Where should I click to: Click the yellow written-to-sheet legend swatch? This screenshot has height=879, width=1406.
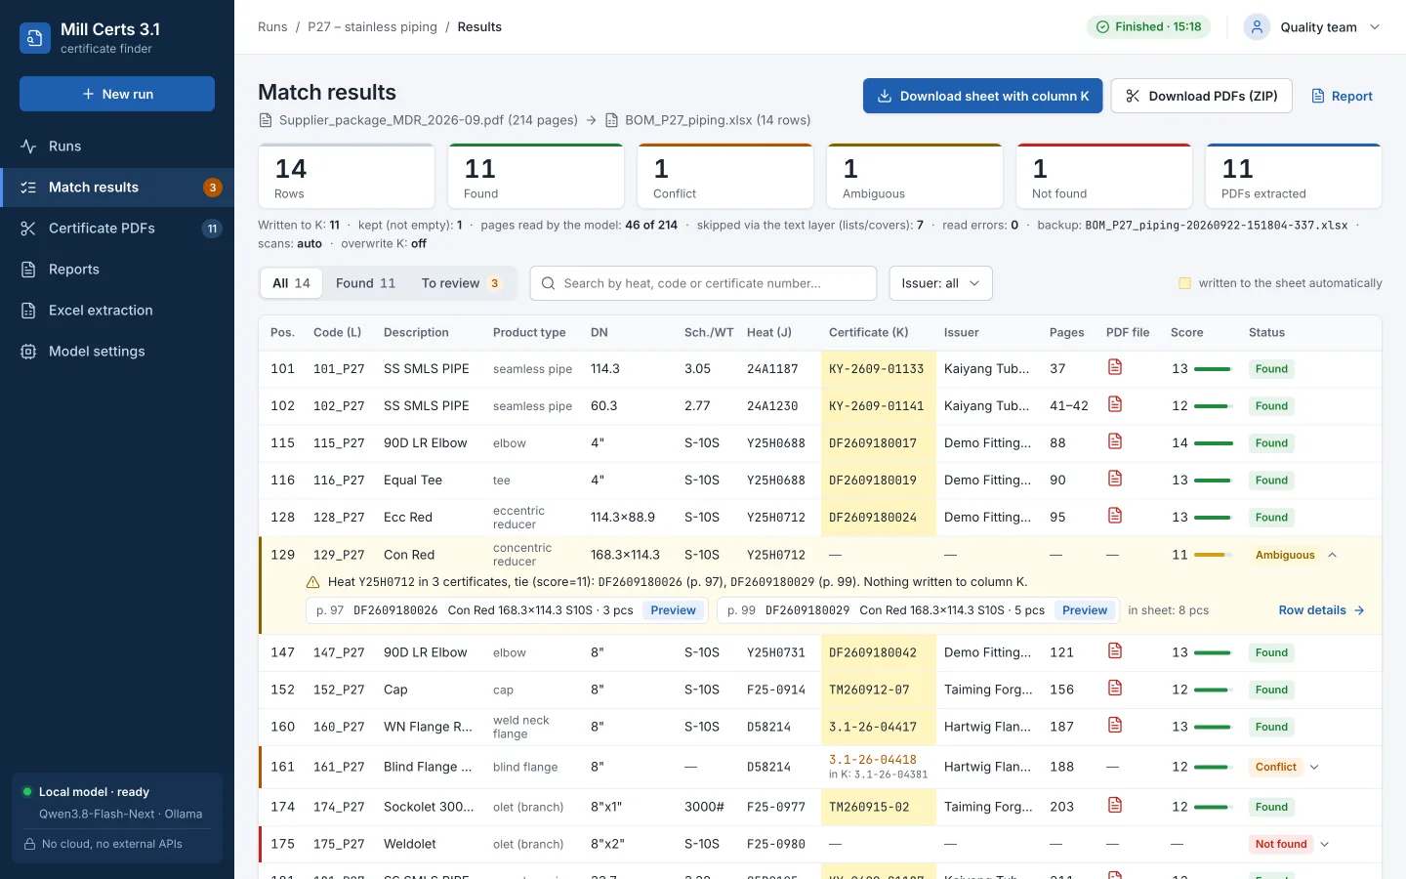coord(1185,283)
